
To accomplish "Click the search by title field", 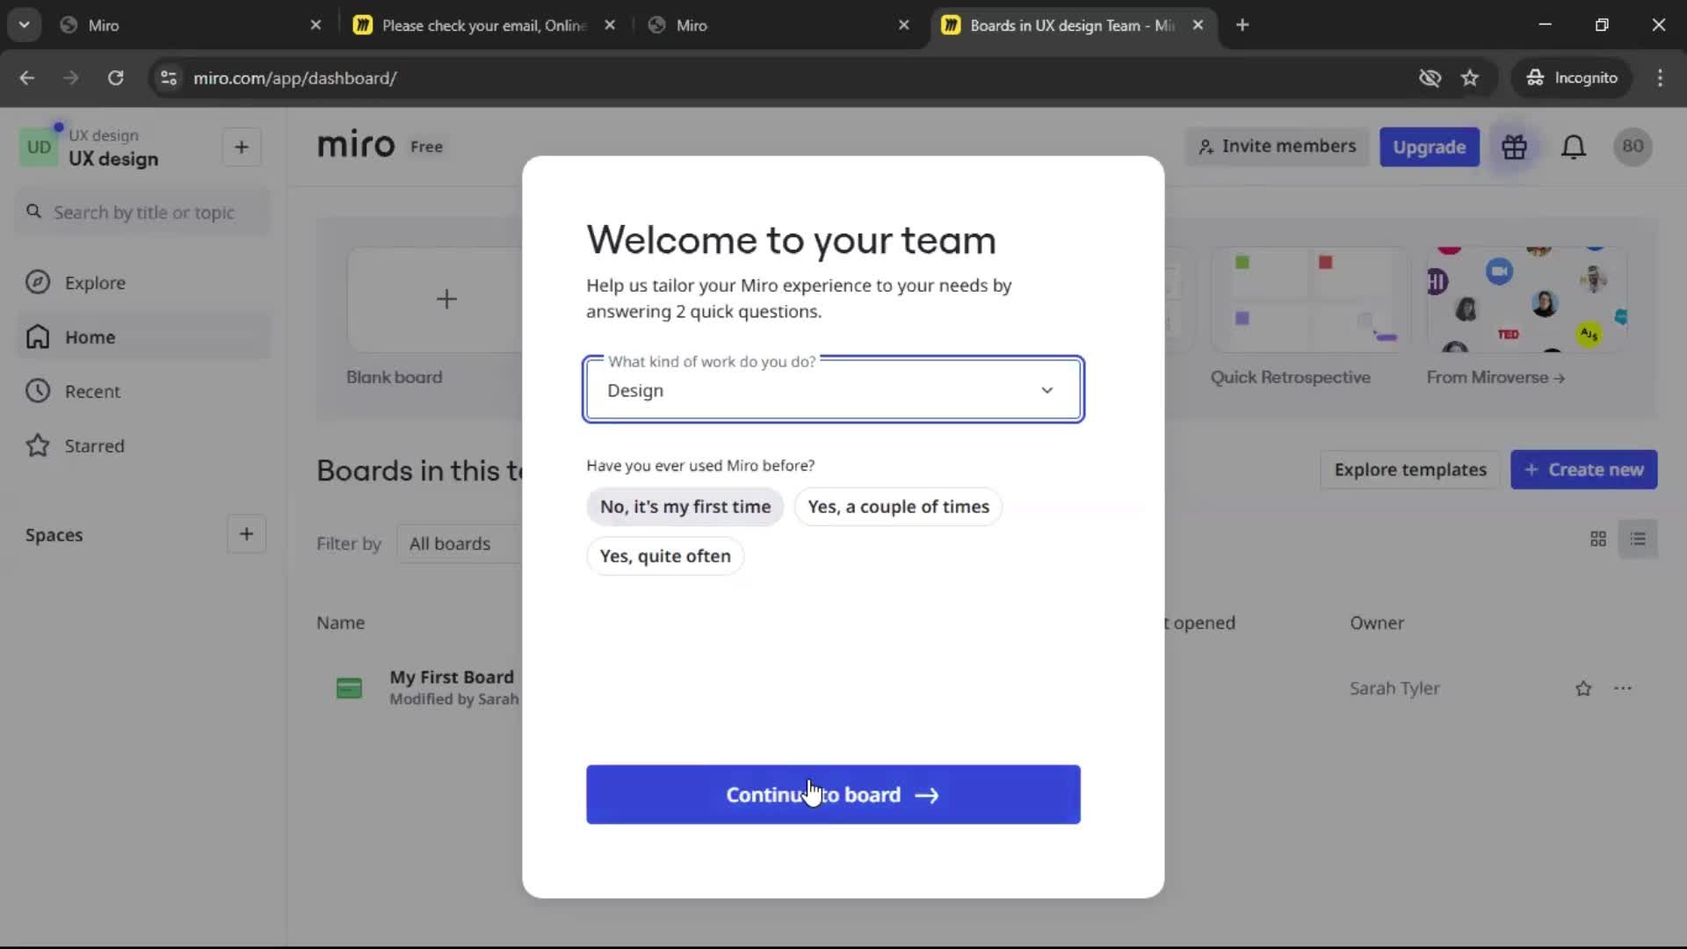I will (x=143, y=213).
